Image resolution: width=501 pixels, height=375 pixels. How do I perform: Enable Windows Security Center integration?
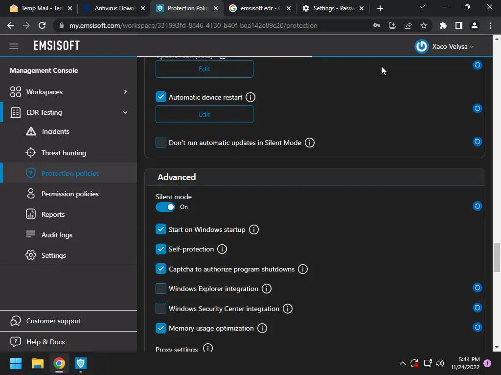[160, 309]
